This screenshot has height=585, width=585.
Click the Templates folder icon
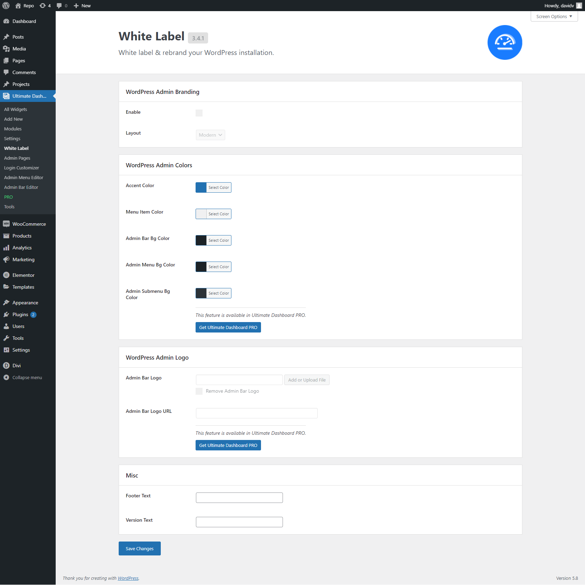pyautogui.click(x=6, y=287)
